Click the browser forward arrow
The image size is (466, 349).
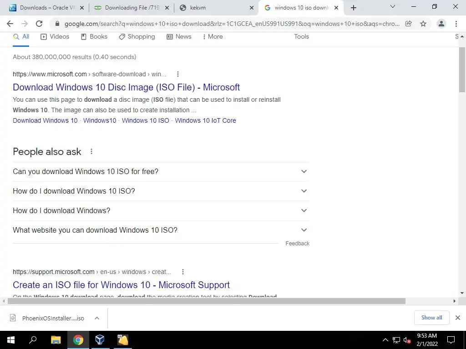coord(25,24)
